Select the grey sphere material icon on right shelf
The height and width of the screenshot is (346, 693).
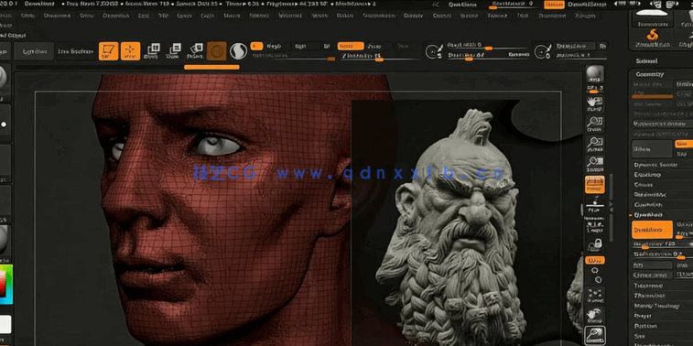pyautogui.click(x=595, y=73)
